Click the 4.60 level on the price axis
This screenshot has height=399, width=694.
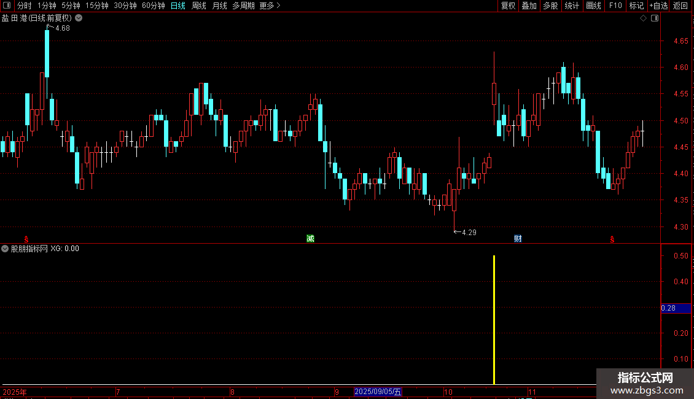(x=680, y=68)
